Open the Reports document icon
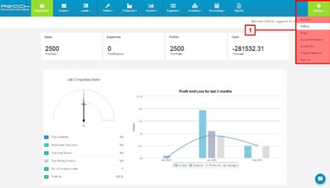Viewport: 330px width, 188px height. [x=238, y=6]
